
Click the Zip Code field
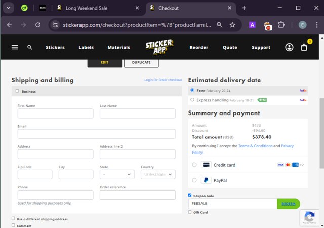(35, 174)
